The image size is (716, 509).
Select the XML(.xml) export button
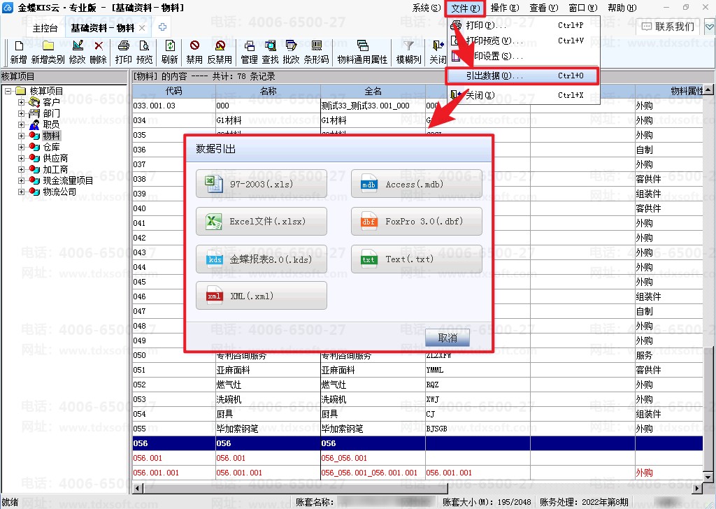point(262,296)
